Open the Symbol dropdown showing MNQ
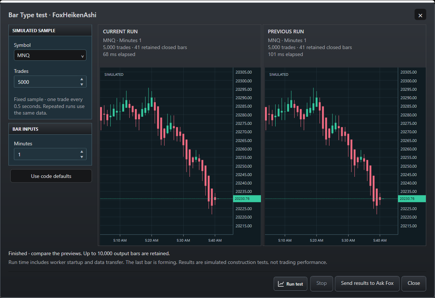This screenshot has height=298, width=435. pos(50,55)
